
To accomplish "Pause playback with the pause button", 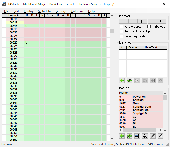I will click(142, 21).
